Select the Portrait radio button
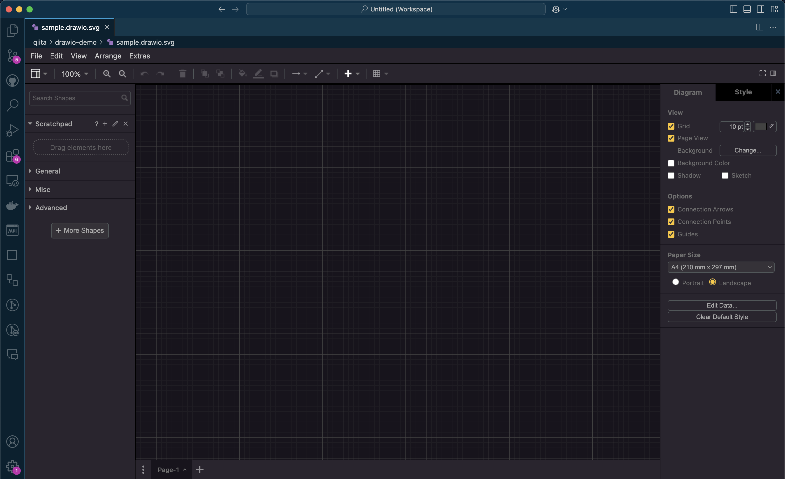 675,282
